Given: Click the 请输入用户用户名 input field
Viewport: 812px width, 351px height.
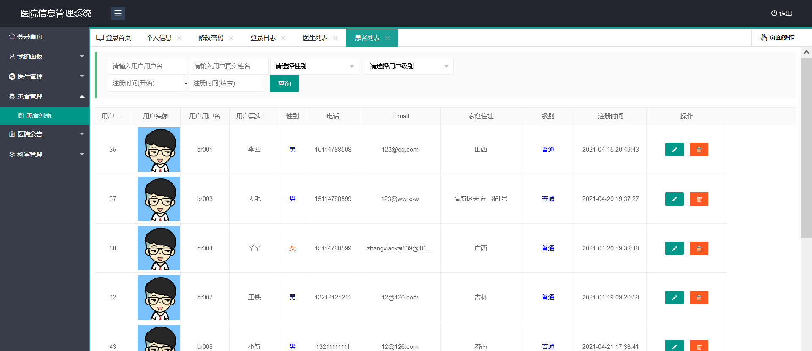Looking at the screenshot, I should pyautogui.click(x=148, y=66).
